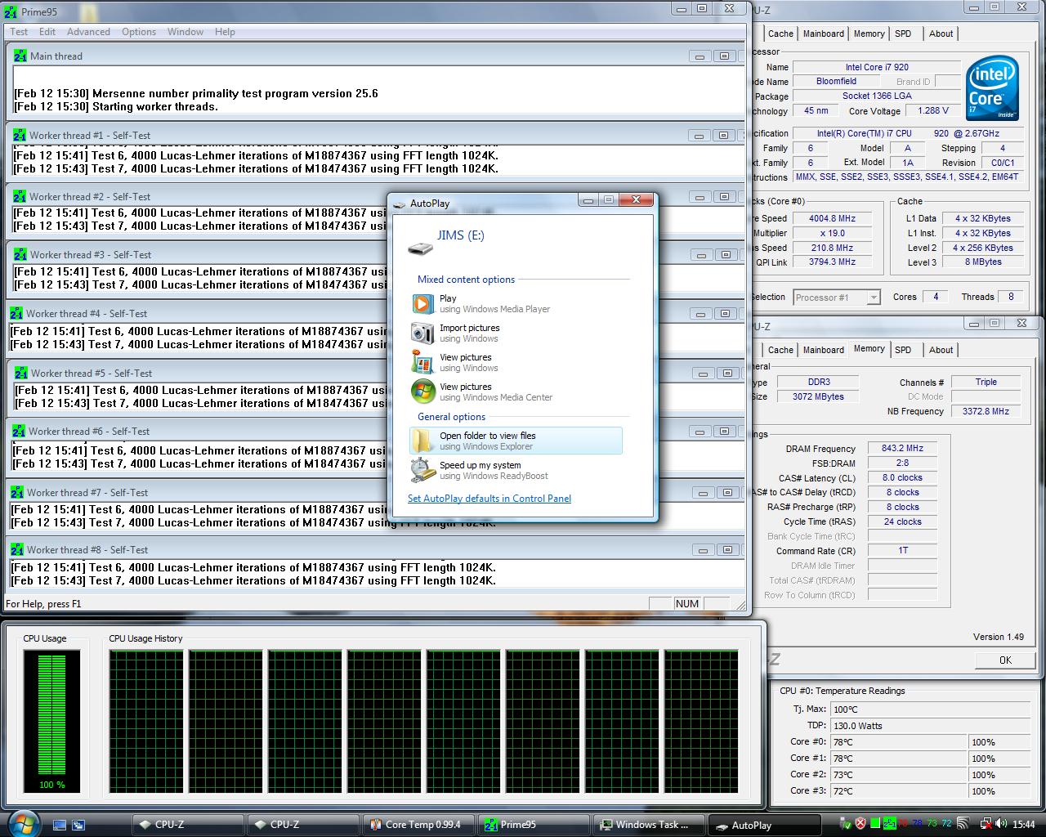Click red security shield tray icon
This screenshot has height=837, width=1046.
(x=860, y=824)
